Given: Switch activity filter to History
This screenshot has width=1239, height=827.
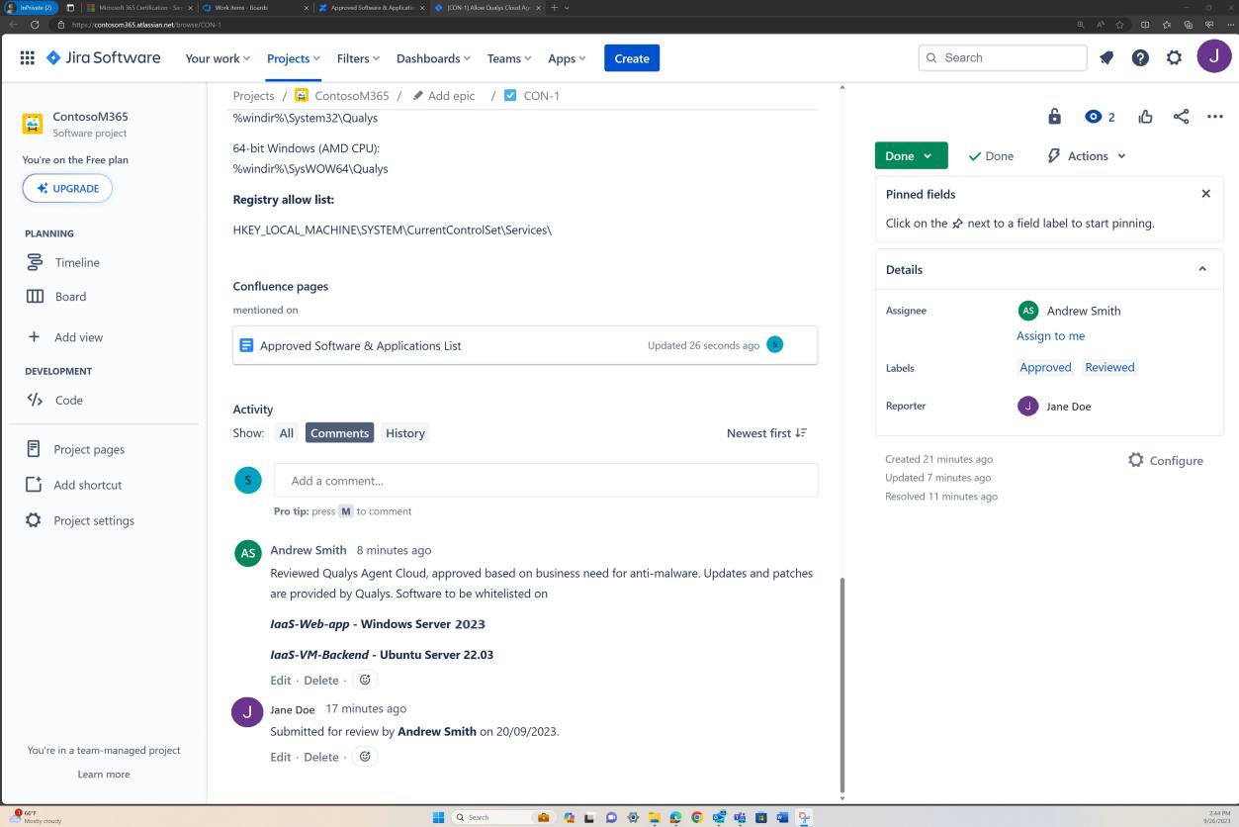Looking at the screenshot, I should click(404, 432).
